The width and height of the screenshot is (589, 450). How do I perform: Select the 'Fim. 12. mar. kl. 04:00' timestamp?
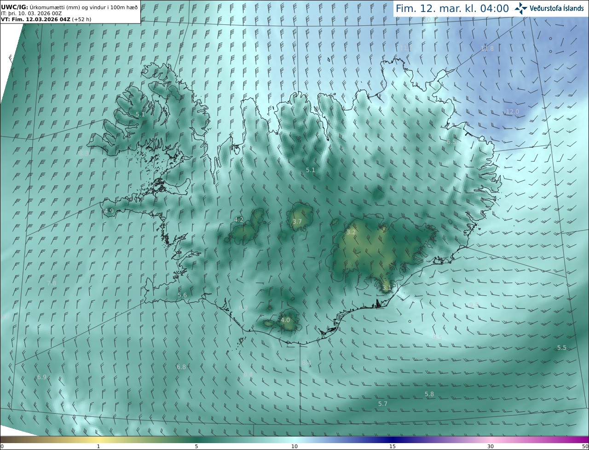click(452, 8)
